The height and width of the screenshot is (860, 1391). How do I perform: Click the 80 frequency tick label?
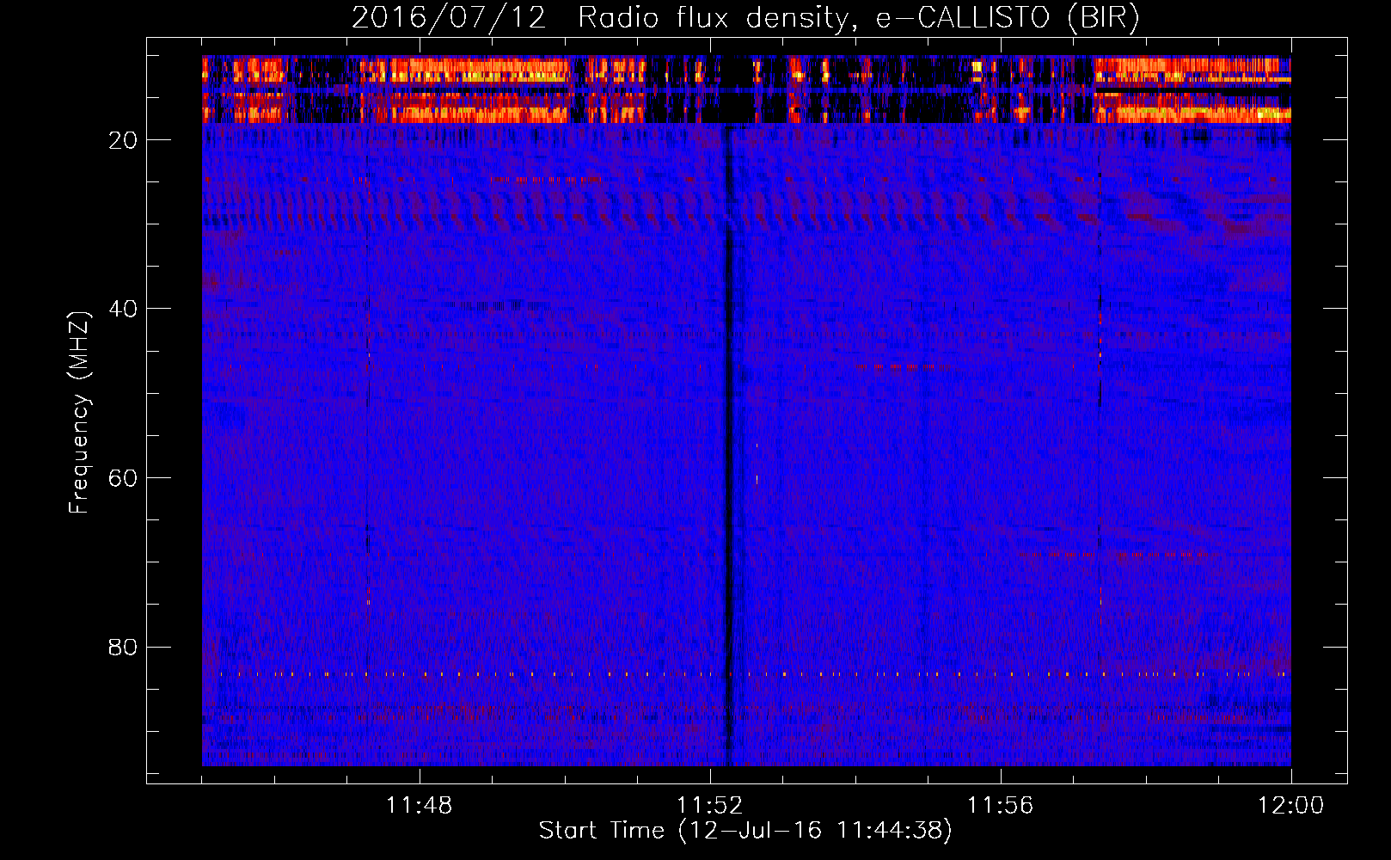(123, 647)
